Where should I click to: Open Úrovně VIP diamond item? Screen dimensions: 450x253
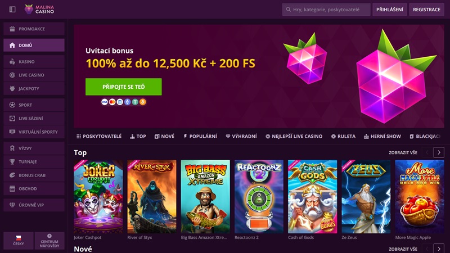[x=34, y=205]
